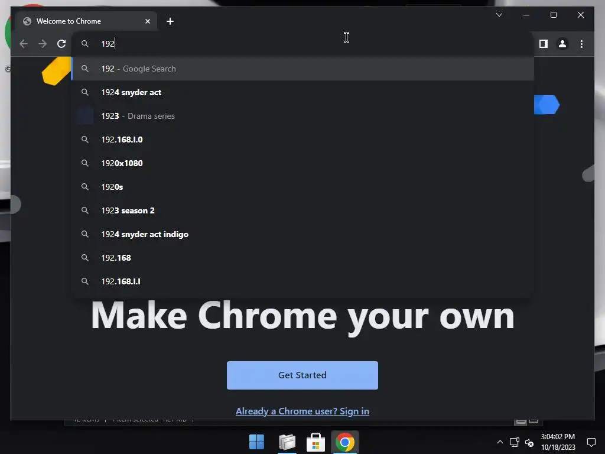Choose the '1924 snyder act' suggestion

click(x=303, y=92)
